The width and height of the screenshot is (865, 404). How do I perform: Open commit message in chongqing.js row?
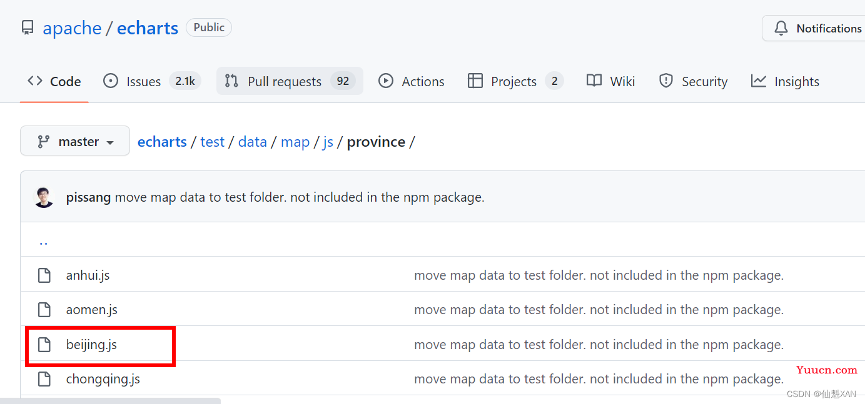tap(599, 379)
